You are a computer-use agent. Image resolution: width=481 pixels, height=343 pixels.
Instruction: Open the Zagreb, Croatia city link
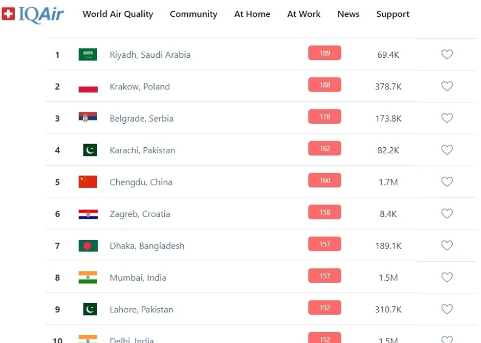(140, 214)
